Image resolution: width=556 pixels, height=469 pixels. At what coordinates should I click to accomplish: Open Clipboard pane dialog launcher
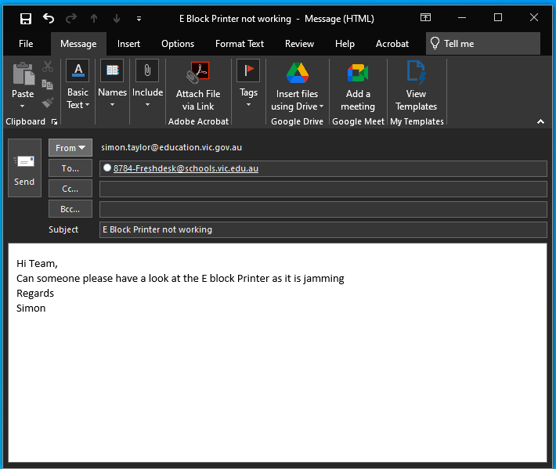pyautogui.click(x=54, y=122)
